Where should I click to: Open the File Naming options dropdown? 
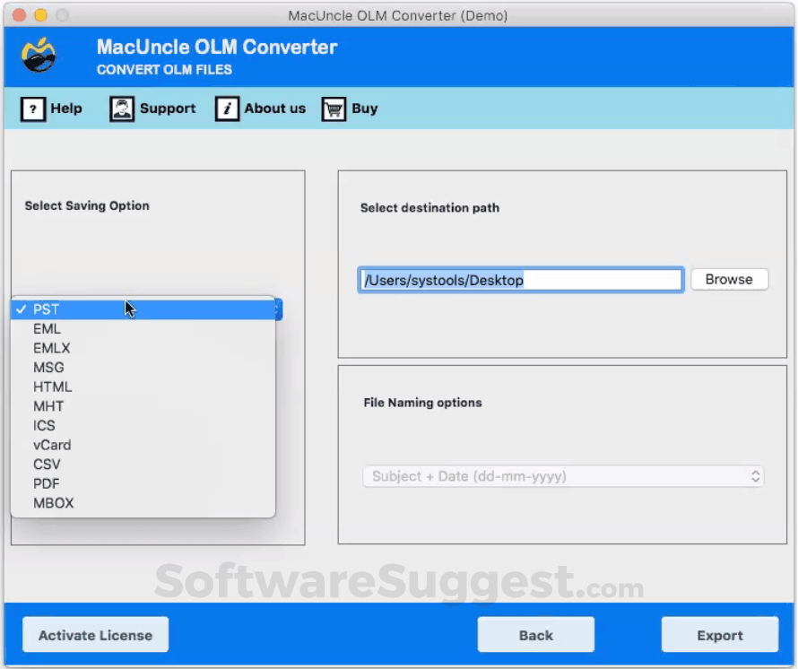click(x=563, y=476)
